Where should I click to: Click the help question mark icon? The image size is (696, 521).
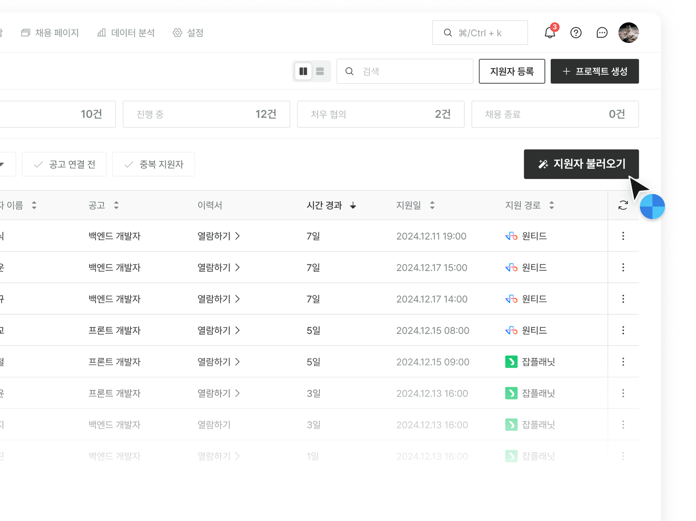click(576, 33)
